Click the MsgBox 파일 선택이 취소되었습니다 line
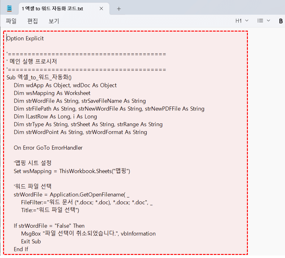Image resolution: width=285 pixels, height=258 pixels. [x=84, y=234]
